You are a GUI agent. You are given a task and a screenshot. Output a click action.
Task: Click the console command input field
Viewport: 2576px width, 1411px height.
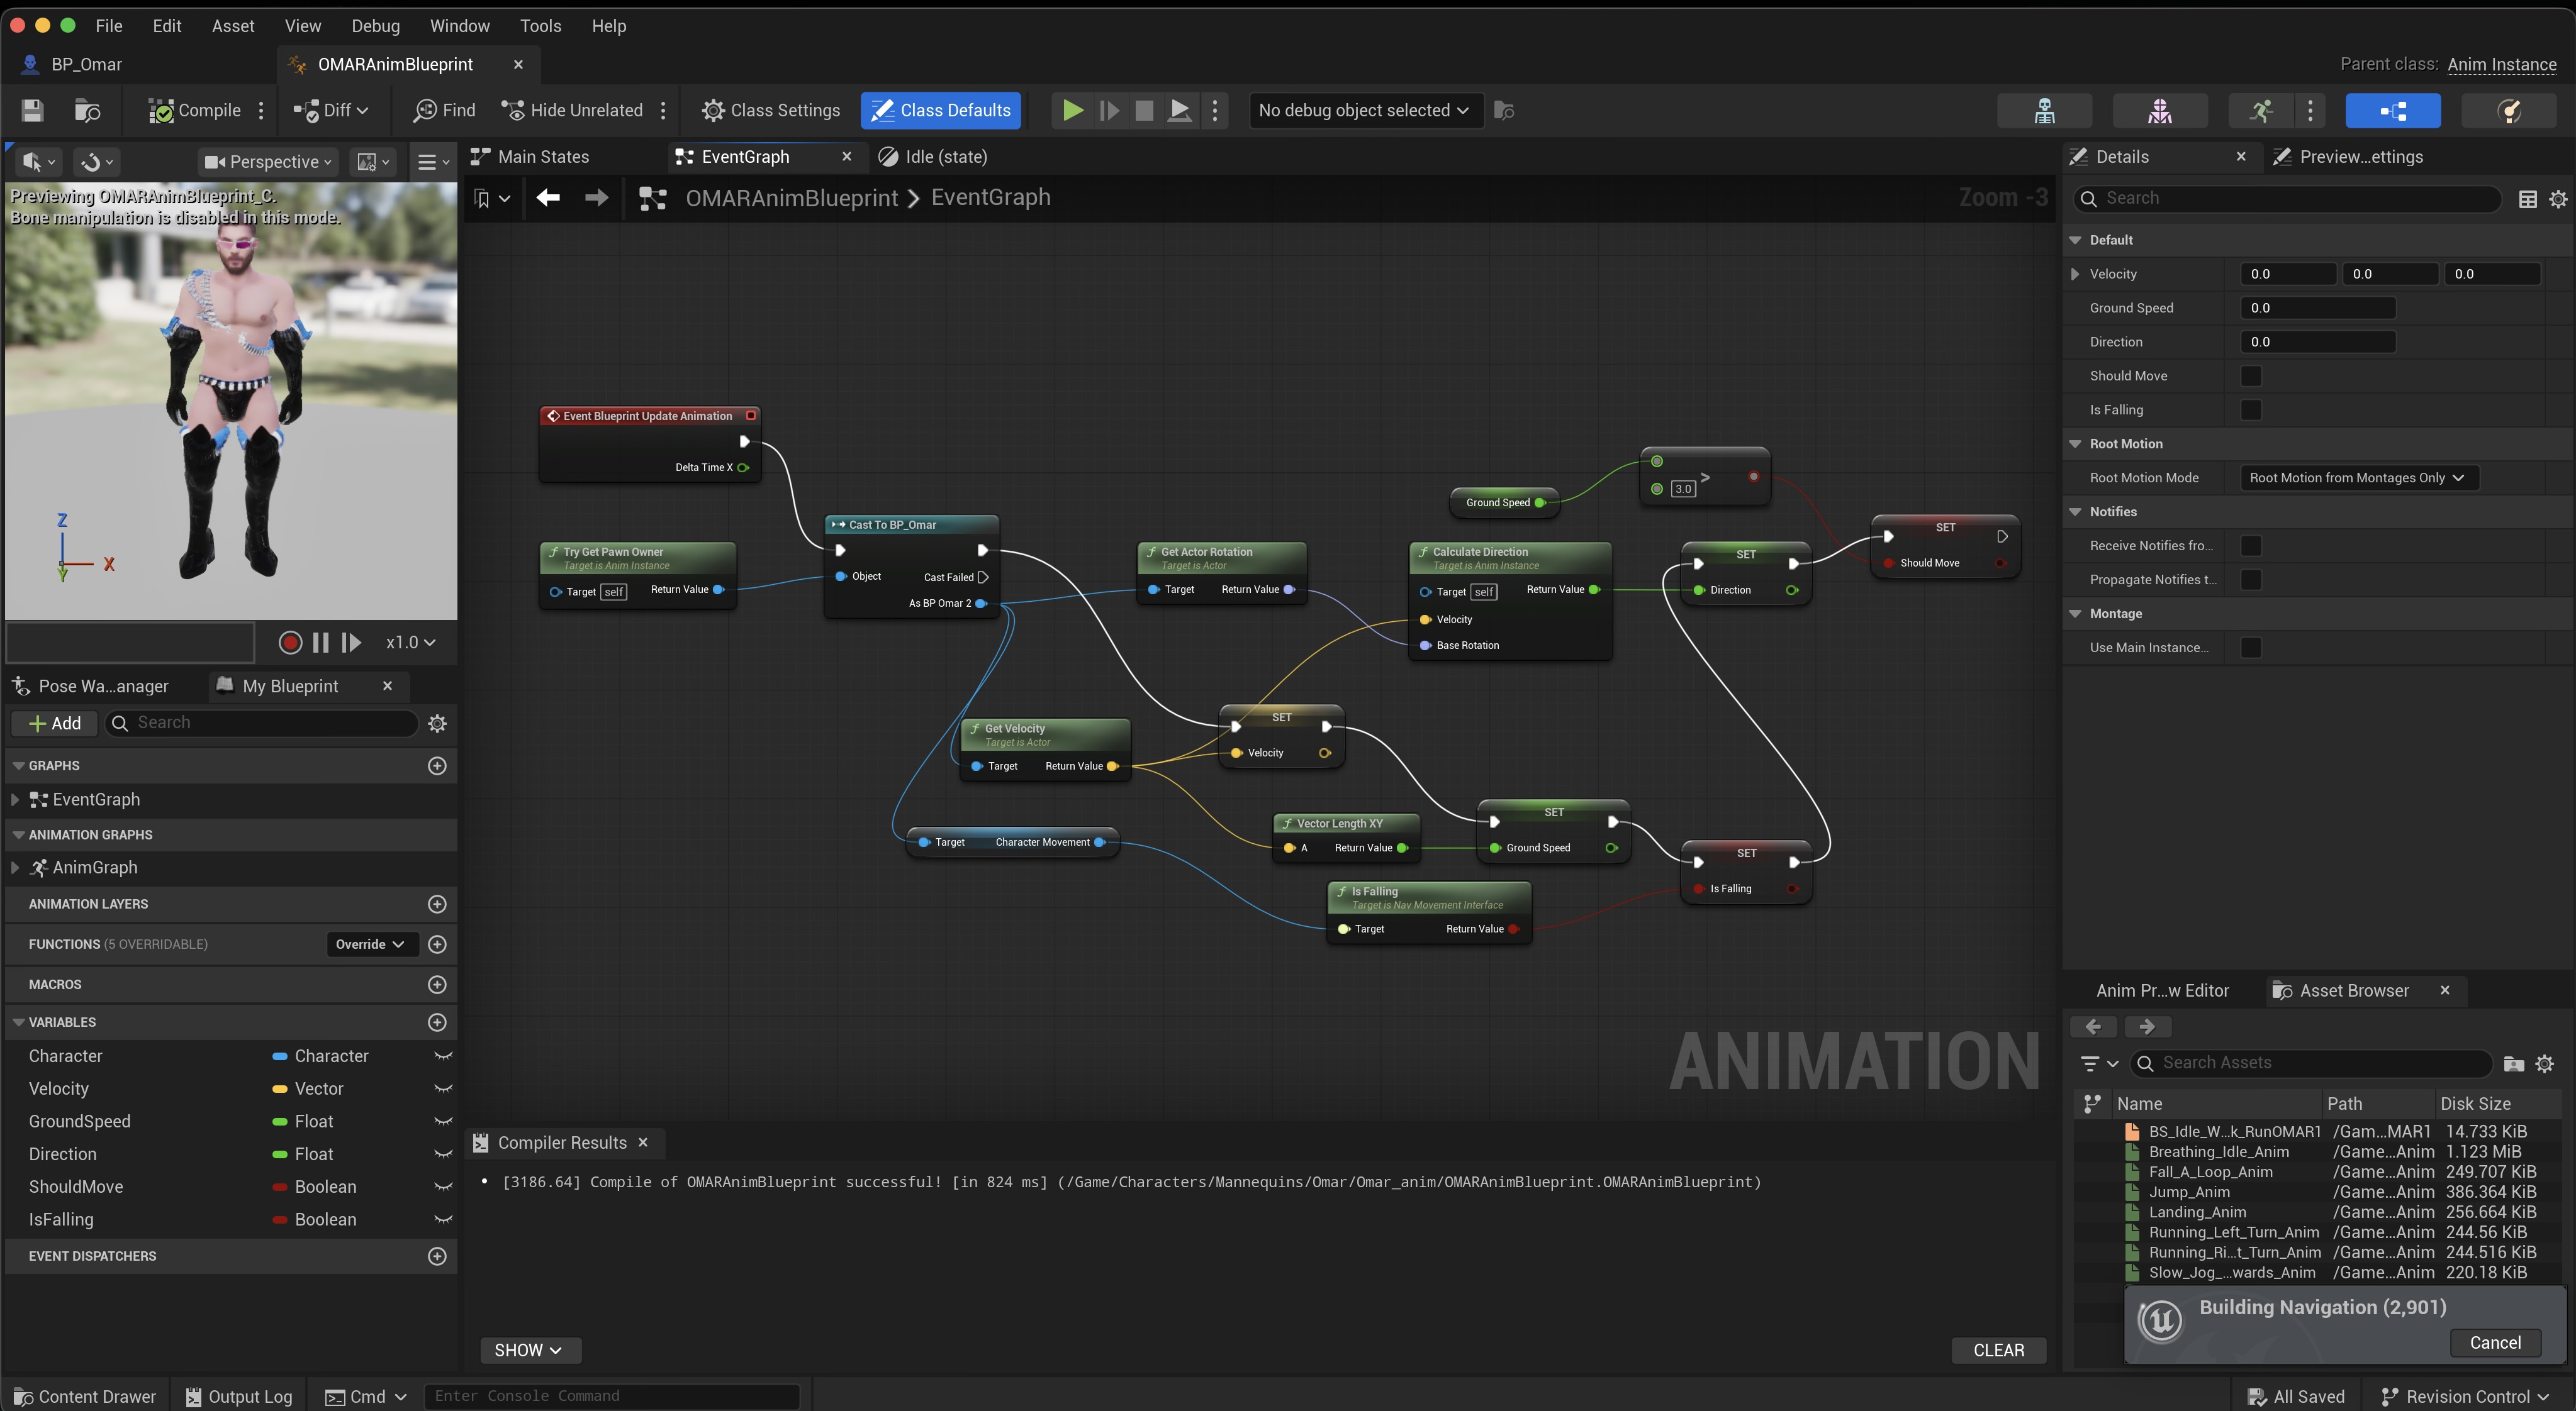pos(612,1396)
